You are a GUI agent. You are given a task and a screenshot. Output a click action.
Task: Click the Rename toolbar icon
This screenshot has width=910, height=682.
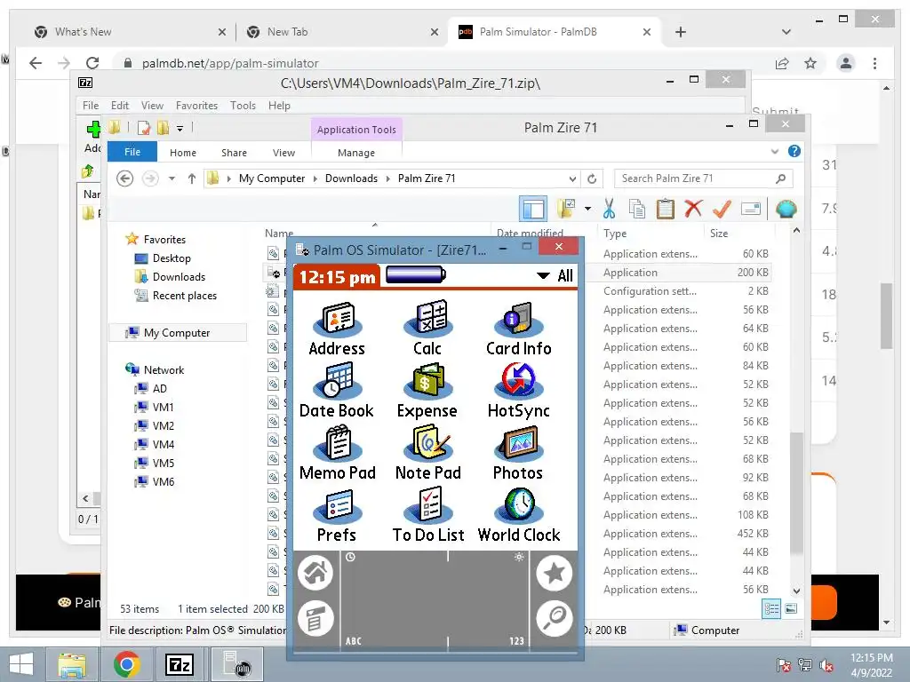click(x=751, y=209)
